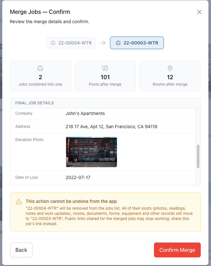Click the arrow icon between job chips

[x=103, y=43]
